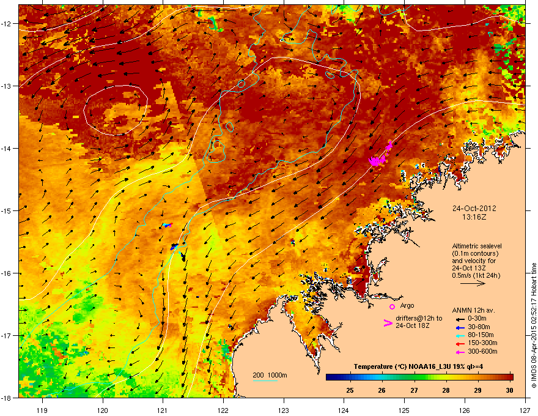Click latitude axis label '-12'
The height and width of the screenshot is (416, 538).
pos(6,23)
